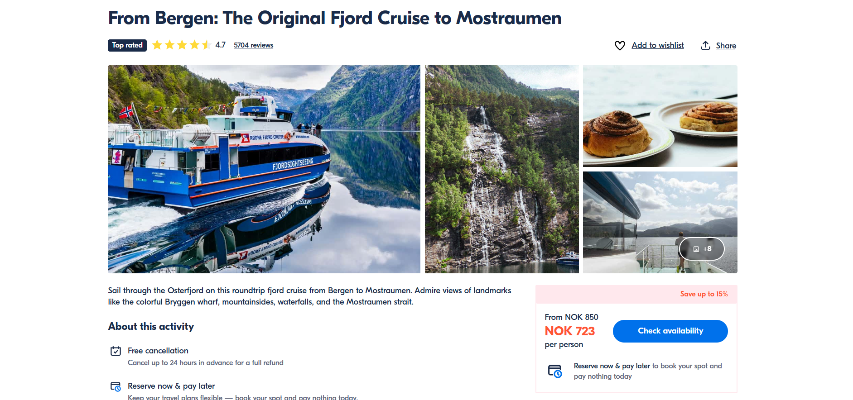The height and width of the screenshot is (400, 853).
Task: Click the free cancellation calendar icon
Action: click(116, 351)
